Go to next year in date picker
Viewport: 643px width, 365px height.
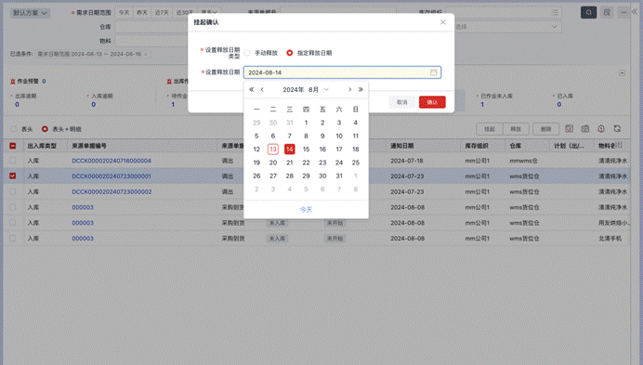(x=361, y=89)
